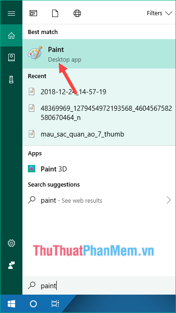Image resolution: width=176 pixels, height=313 pixels.
Task: Click the Windows Start button
Action: pos(11,304)
